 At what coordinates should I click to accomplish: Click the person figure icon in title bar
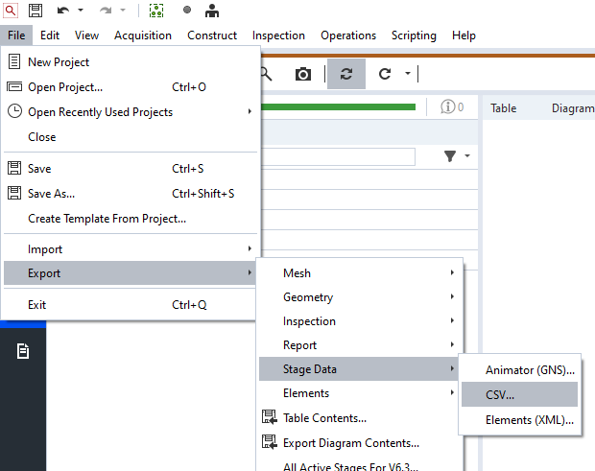212,11
